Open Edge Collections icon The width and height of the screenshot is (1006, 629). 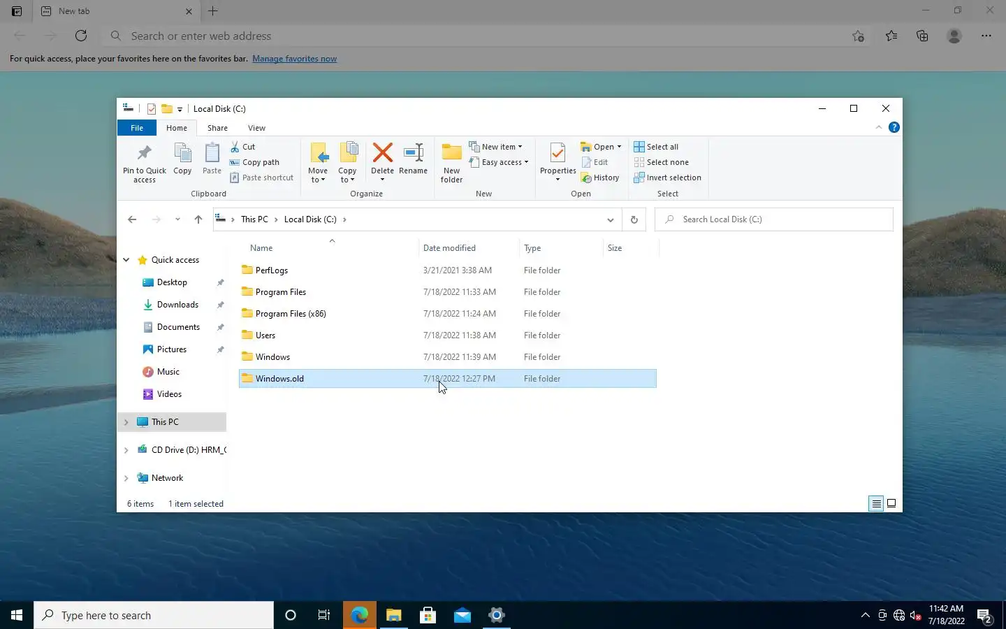tap(922, 36)
